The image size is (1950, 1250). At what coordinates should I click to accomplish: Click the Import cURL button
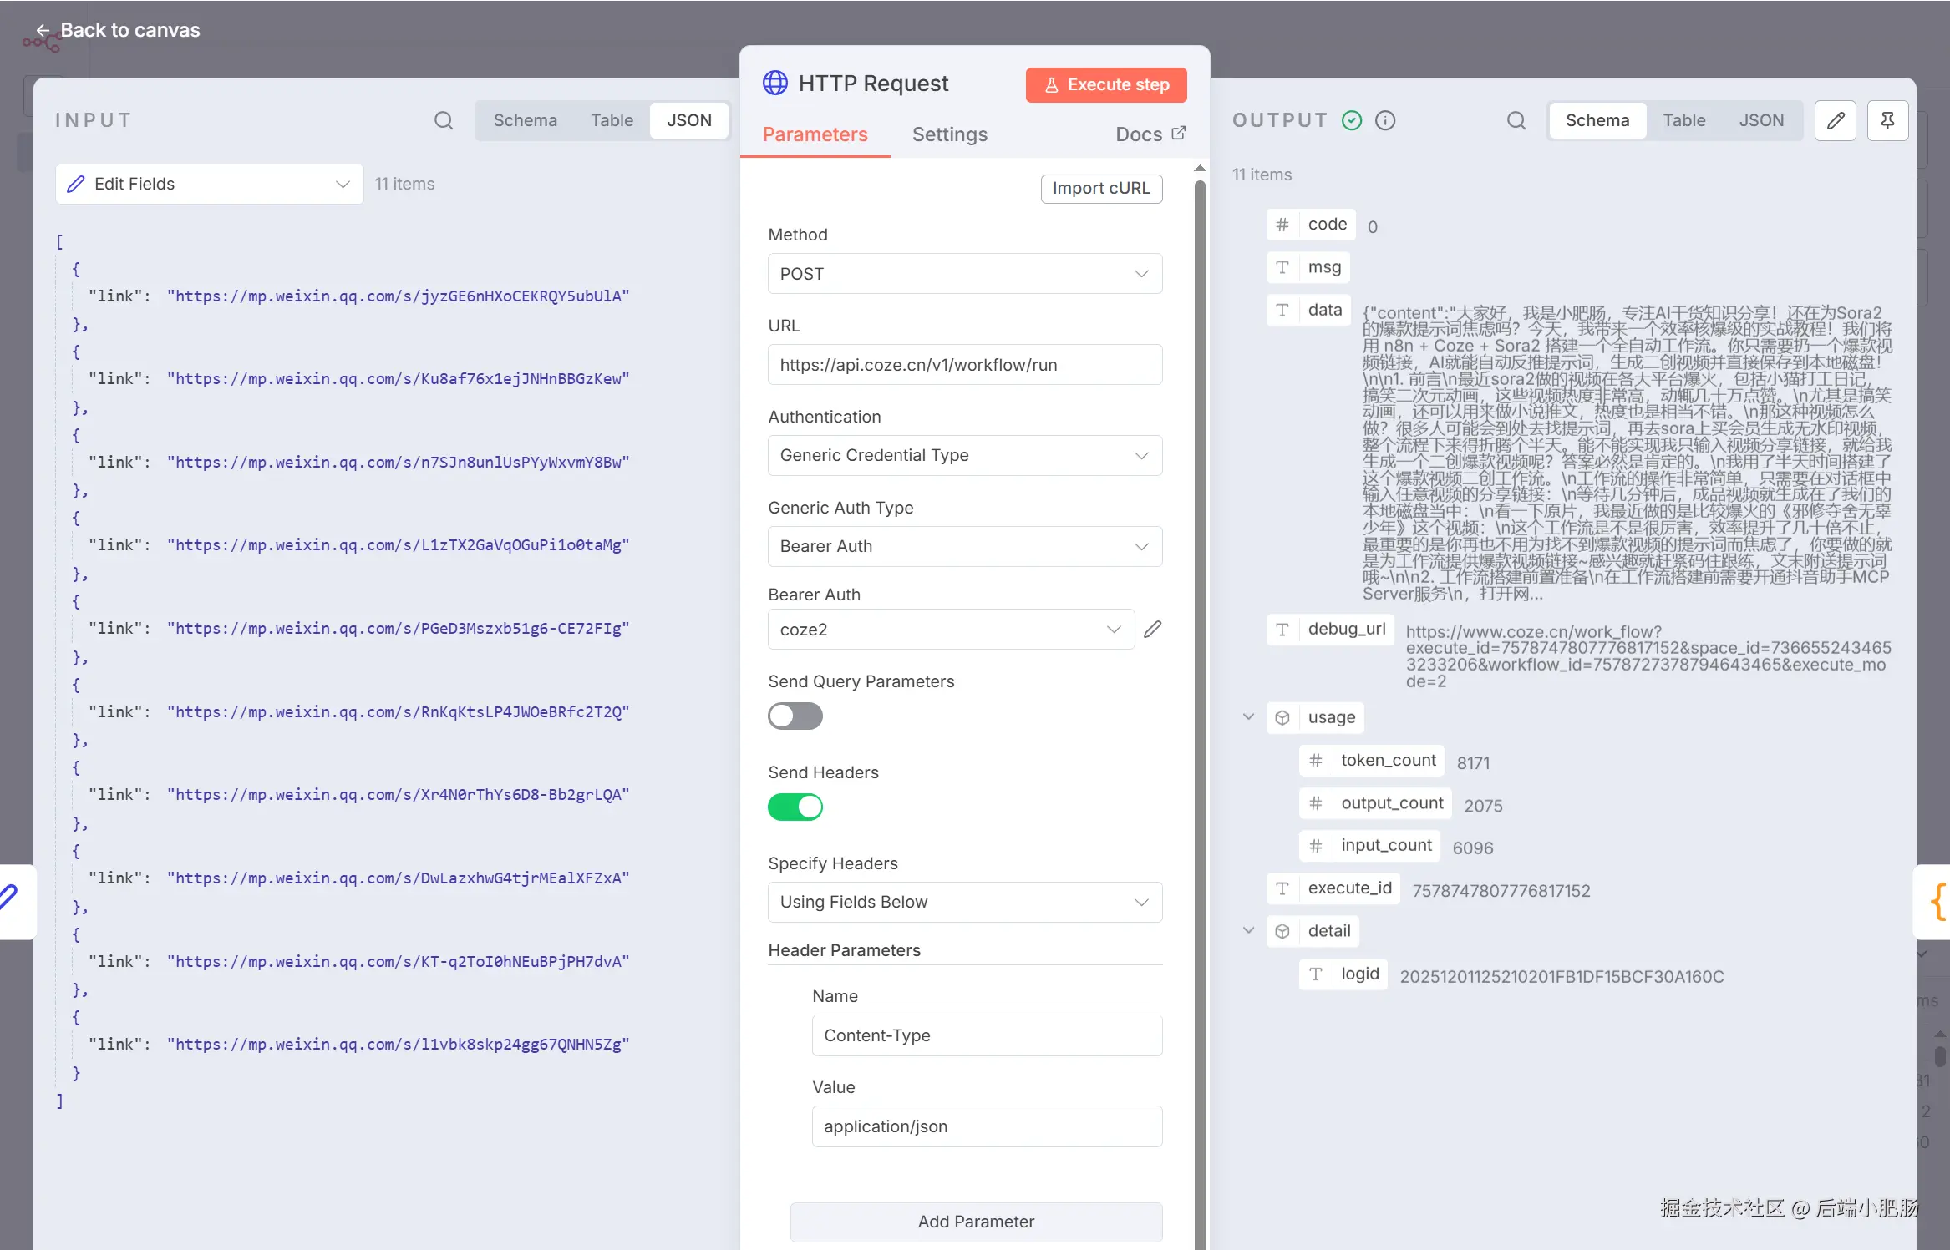click(1100, 189)
